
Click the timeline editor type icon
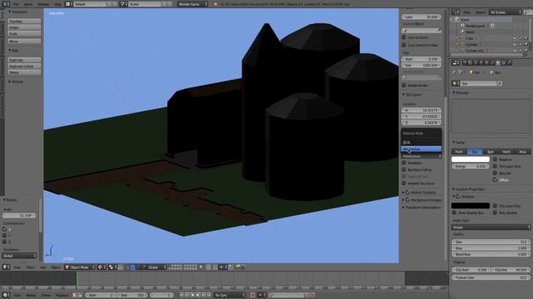[6, 296]
